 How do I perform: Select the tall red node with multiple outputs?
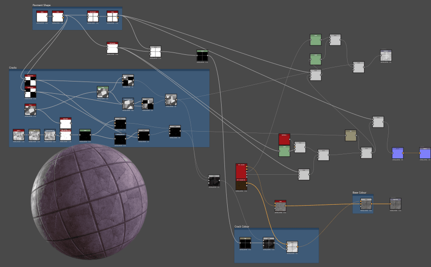[x=241, y=171]
